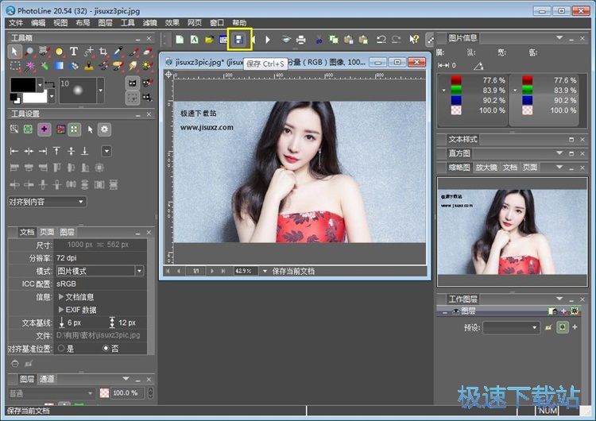
Task: Select the 否 radio button
Action: [106, 348]
